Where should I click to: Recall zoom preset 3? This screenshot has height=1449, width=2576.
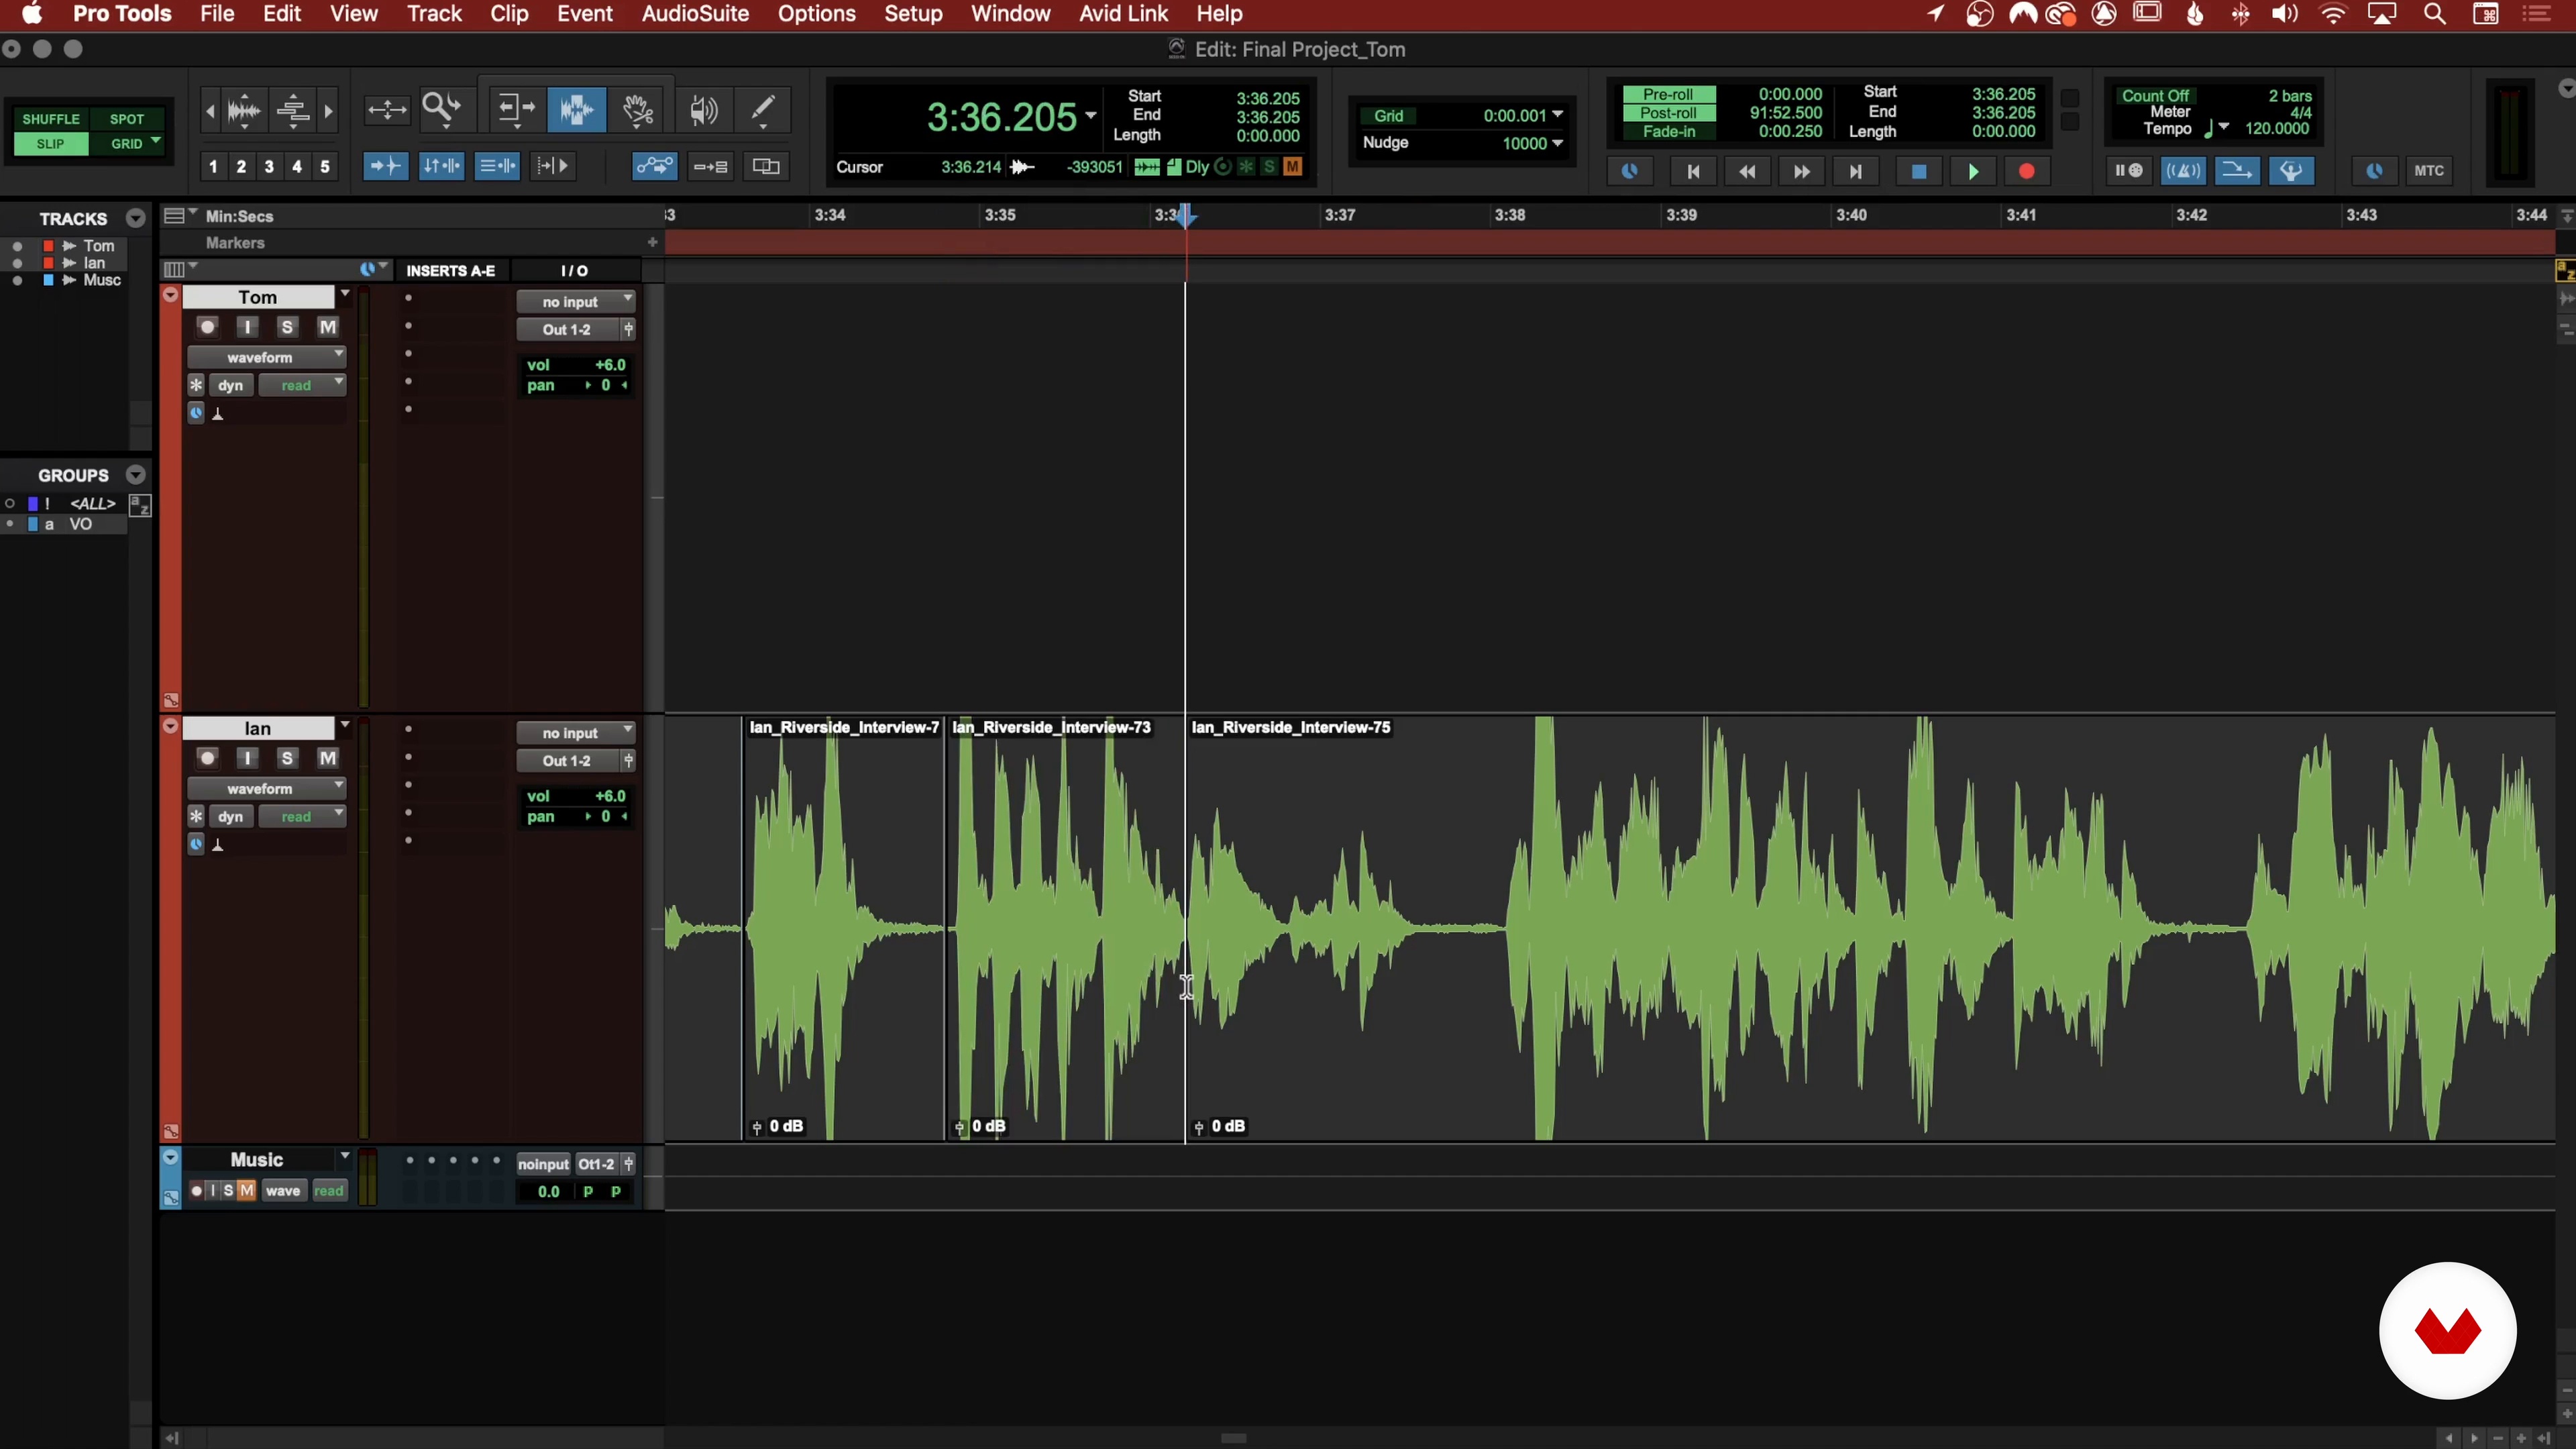click(269, 166)
